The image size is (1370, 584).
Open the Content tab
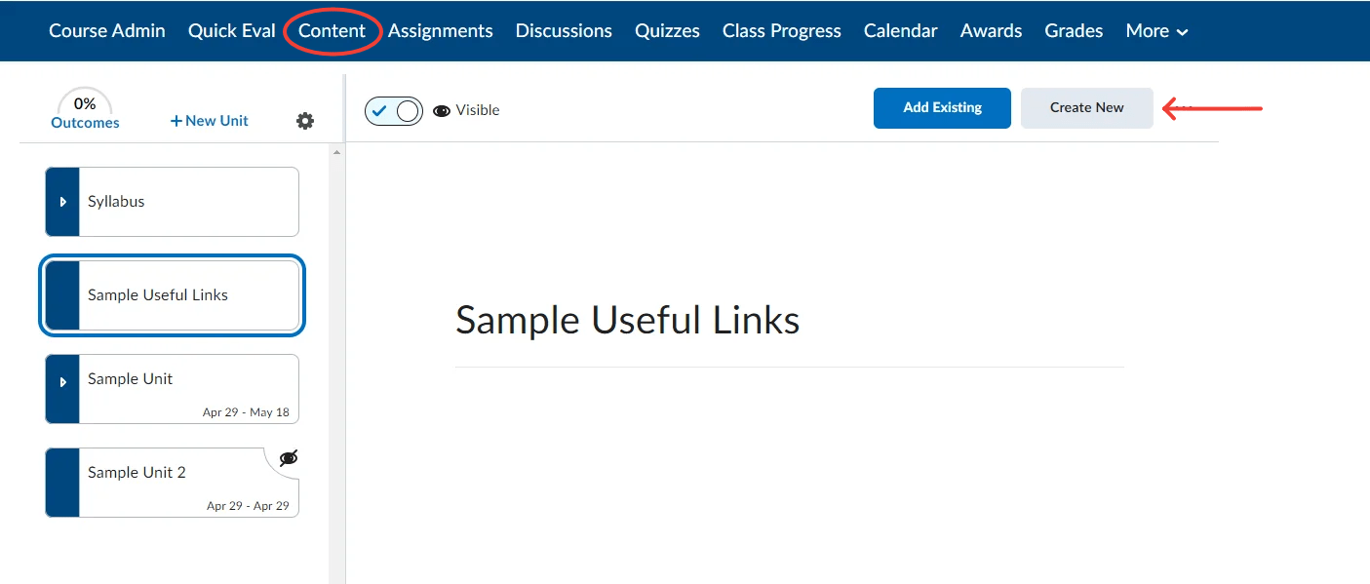coord(332,31)
